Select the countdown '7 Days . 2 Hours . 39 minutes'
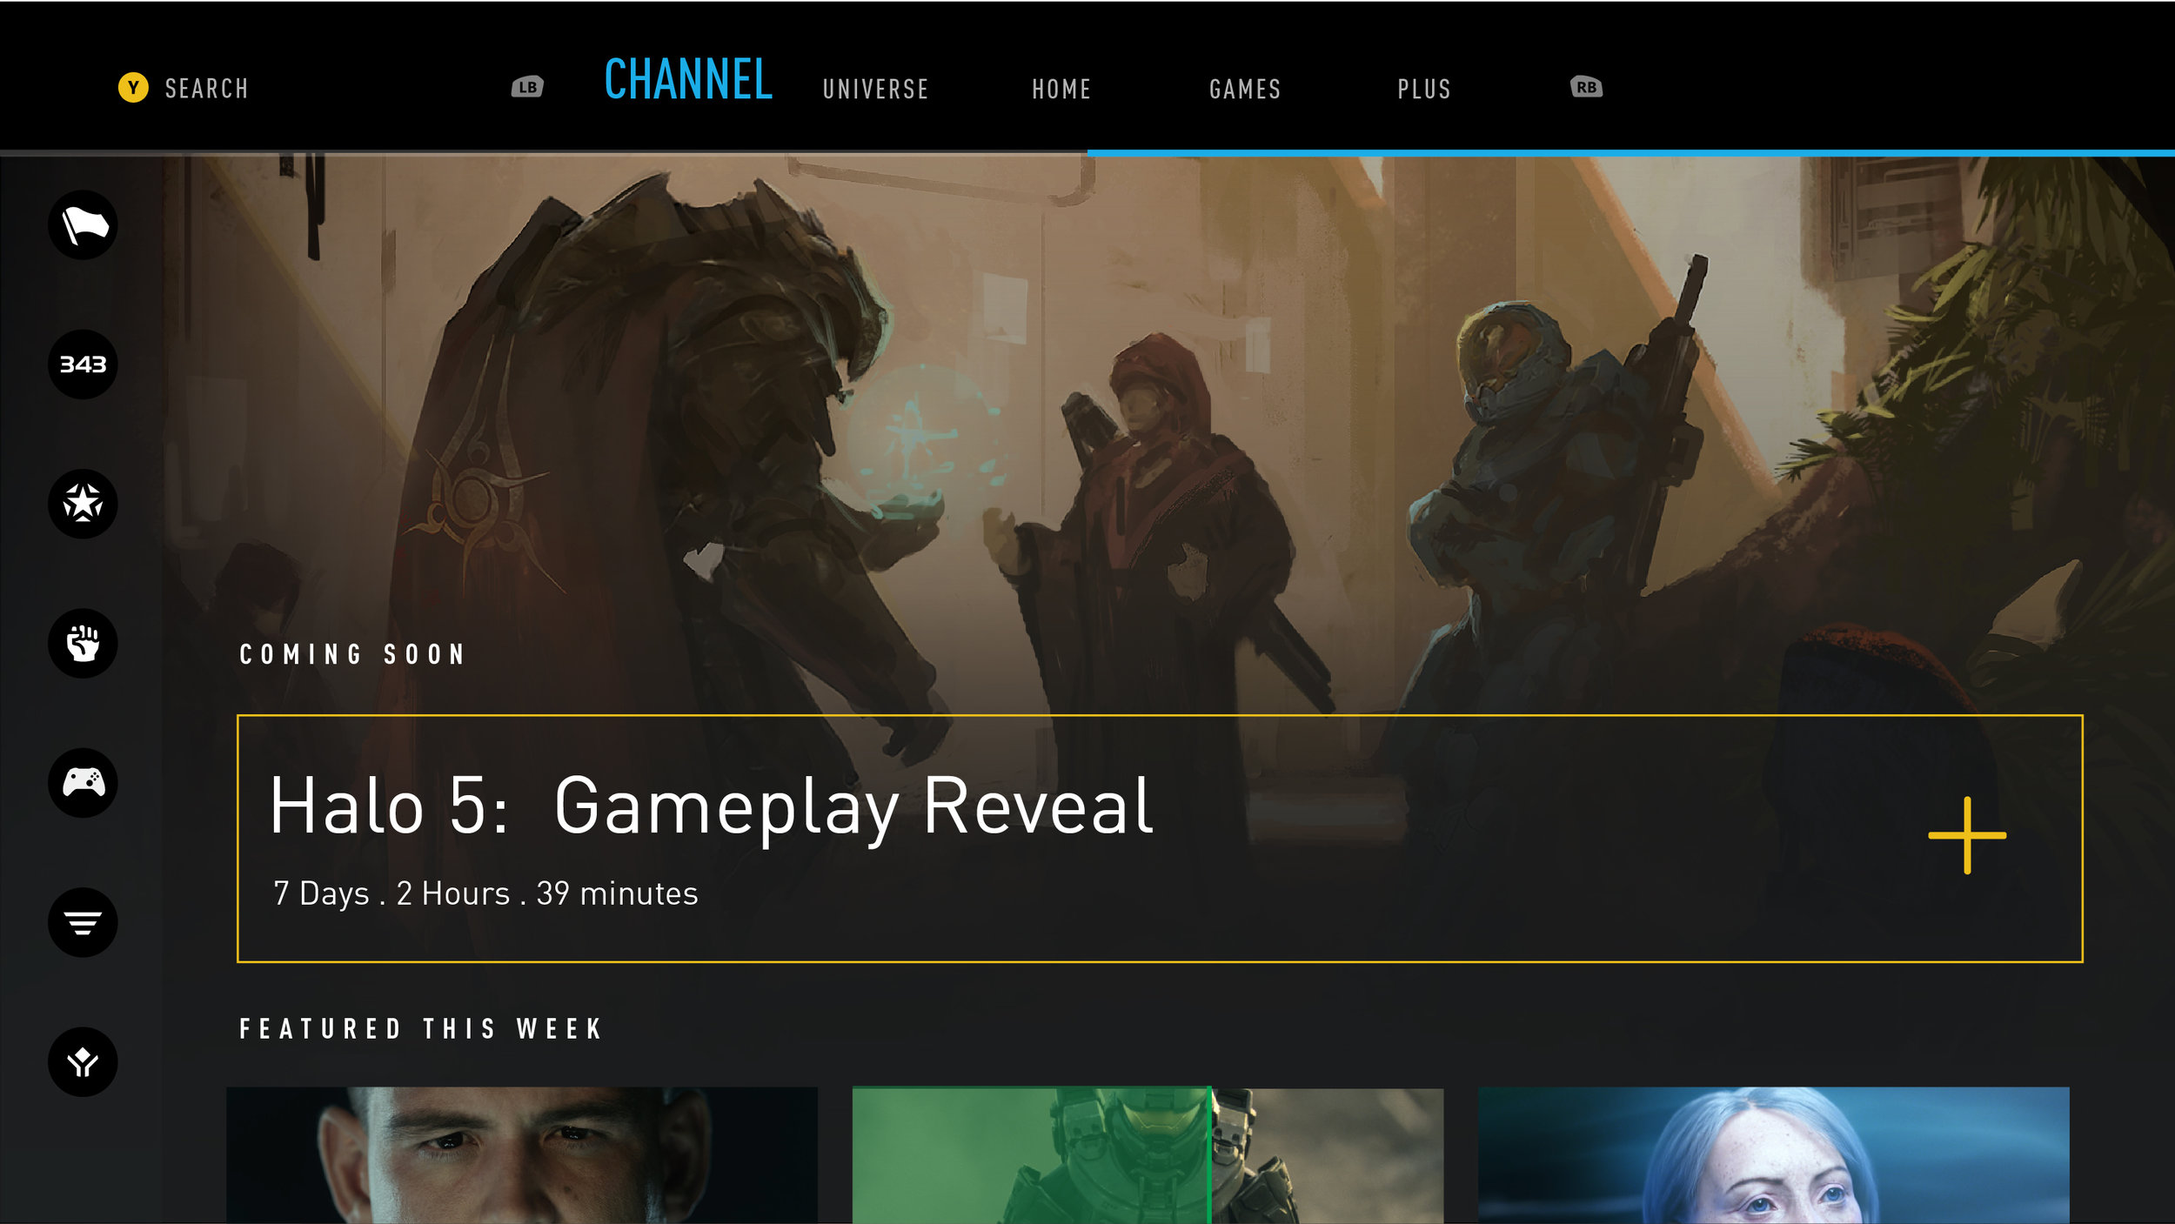Image resolution: width=2175 pixels, height=1224 pixels. click(x=485, y=894)
